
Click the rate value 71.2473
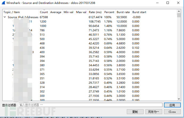coord(94,30)
